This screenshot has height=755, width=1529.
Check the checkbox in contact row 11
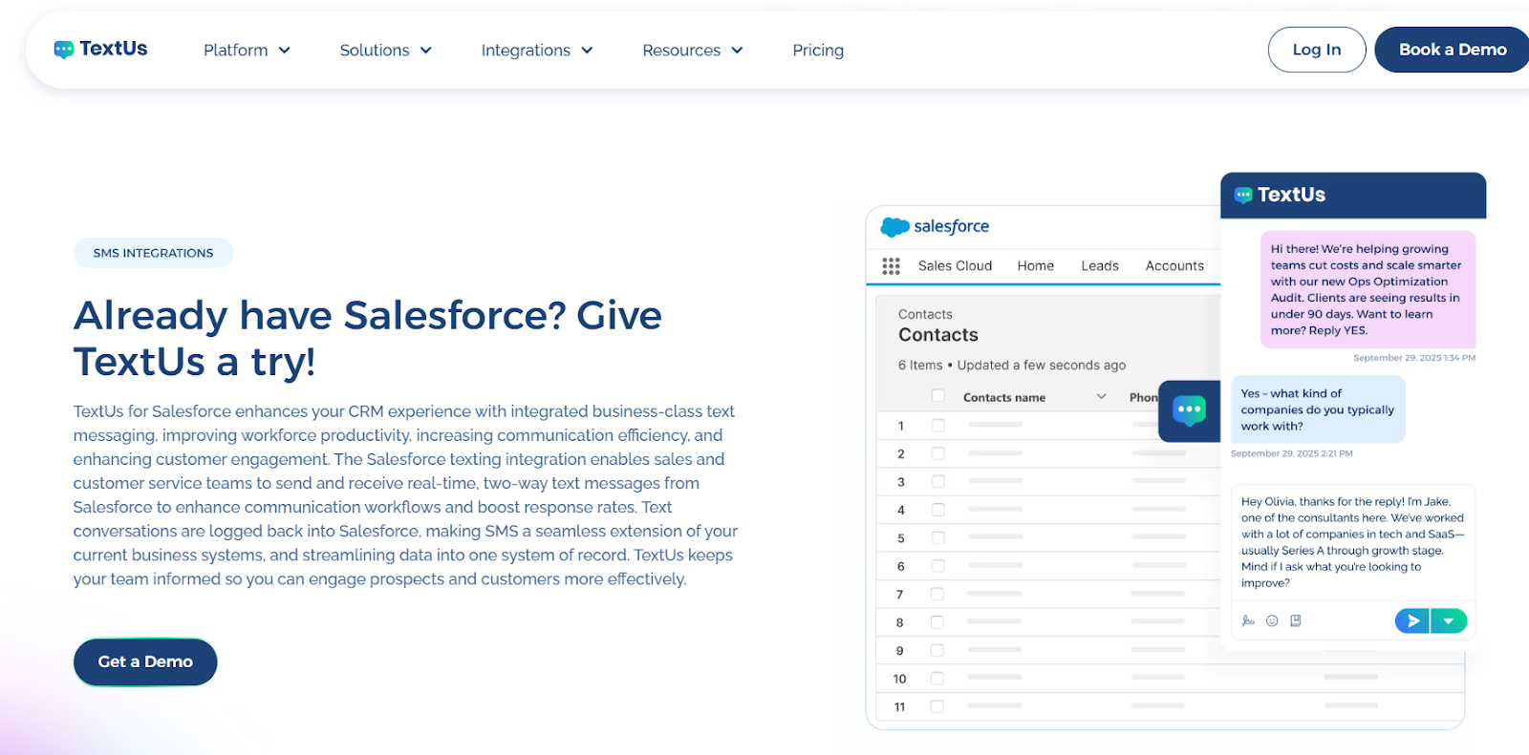click(x=937, y=706)
